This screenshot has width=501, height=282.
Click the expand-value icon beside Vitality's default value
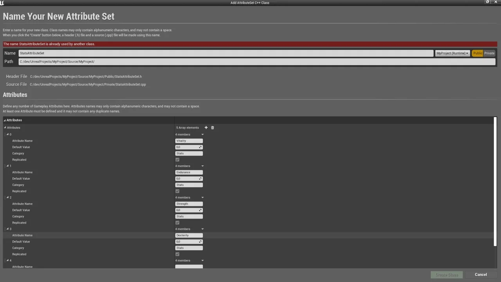(200, 147)
